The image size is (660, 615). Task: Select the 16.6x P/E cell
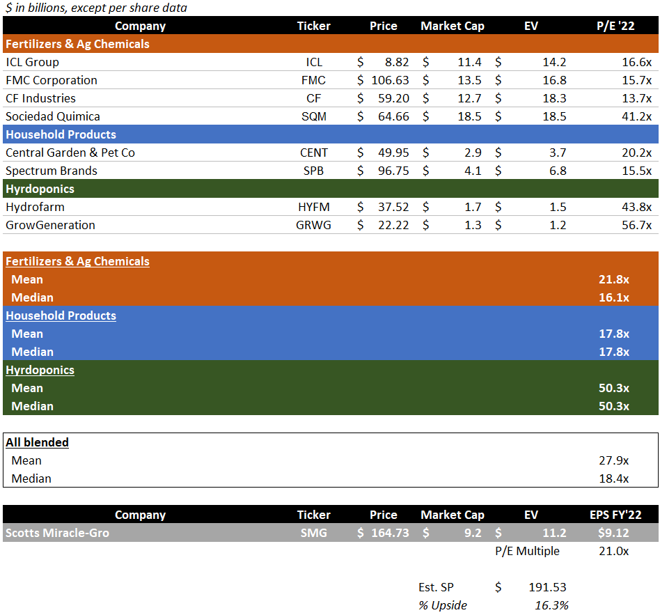tap(637, 62)
